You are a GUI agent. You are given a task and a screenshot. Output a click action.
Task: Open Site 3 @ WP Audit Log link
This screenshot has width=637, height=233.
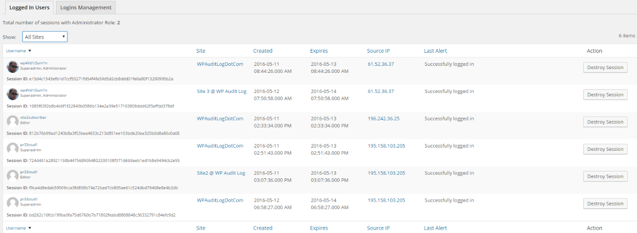pos(221,92)
